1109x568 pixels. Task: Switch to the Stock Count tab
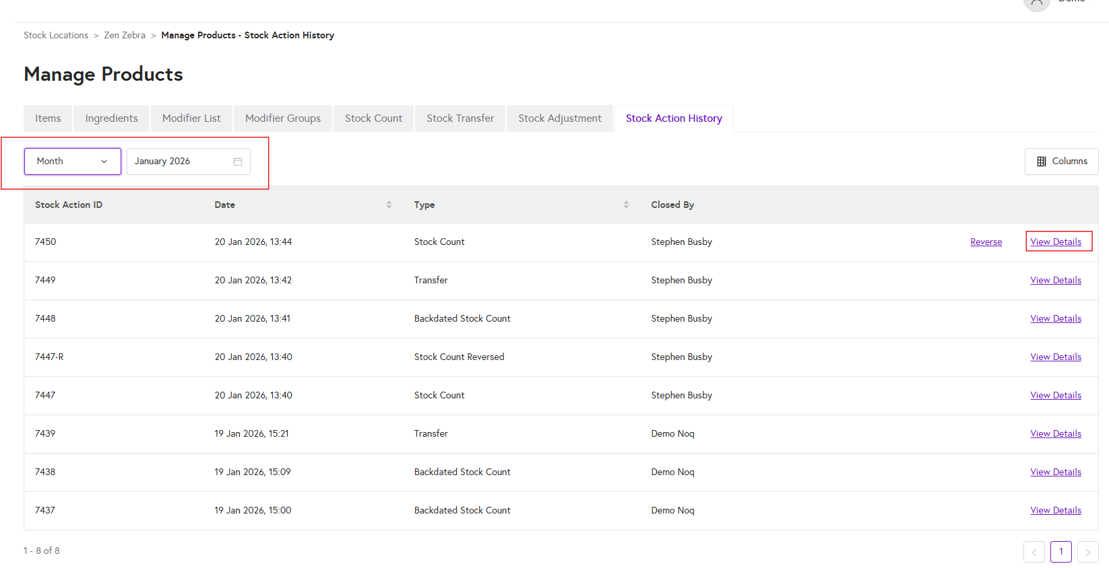click(x=373, y=118)
